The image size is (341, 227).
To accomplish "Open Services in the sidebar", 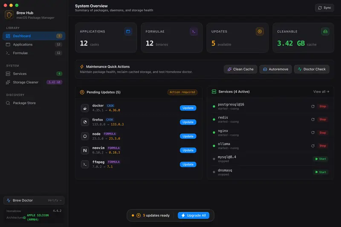I will pos(34,74).
